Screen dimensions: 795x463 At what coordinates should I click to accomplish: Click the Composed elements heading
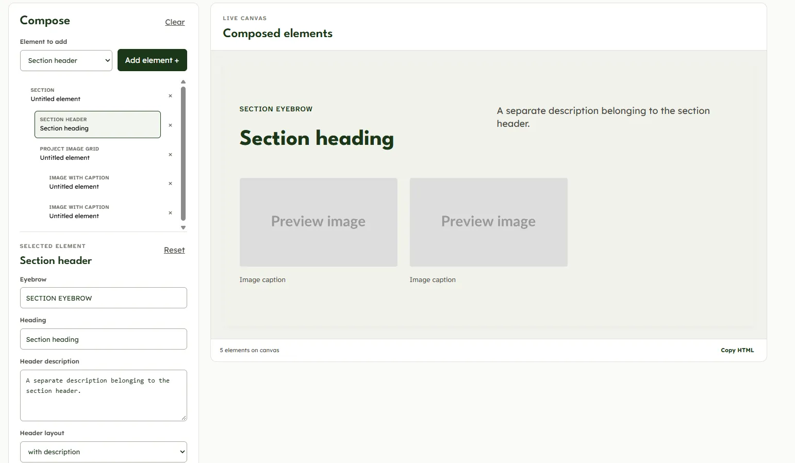pos(277,34)
